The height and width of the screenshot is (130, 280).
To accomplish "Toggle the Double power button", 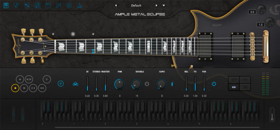I will click(x=147, y=84).
